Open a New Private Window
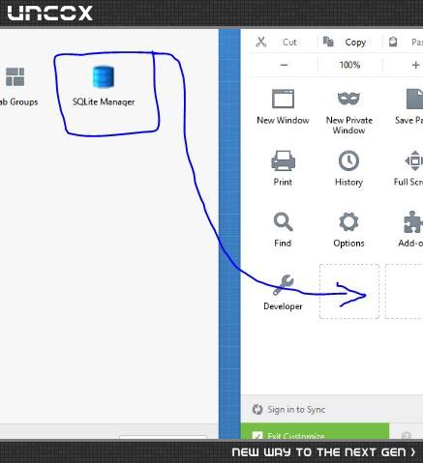The image size is (423, 463). [349, 111]
